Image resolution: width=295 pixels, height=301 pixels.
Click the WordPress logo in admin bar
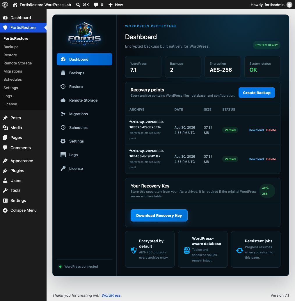tap(5, 5)
